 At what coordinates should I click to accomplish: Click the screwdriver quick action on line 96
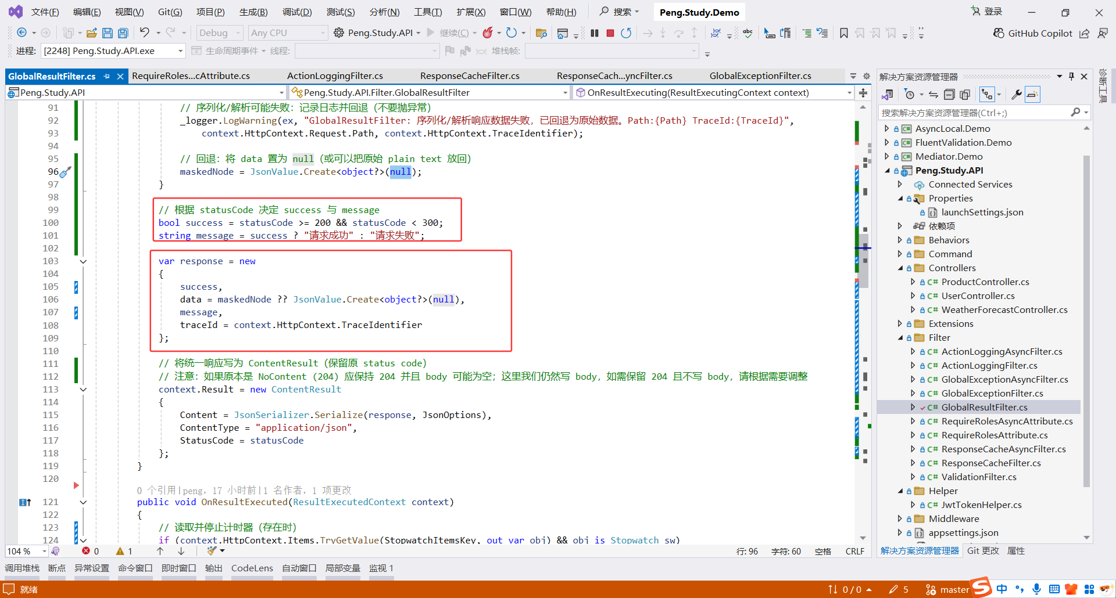65,172
